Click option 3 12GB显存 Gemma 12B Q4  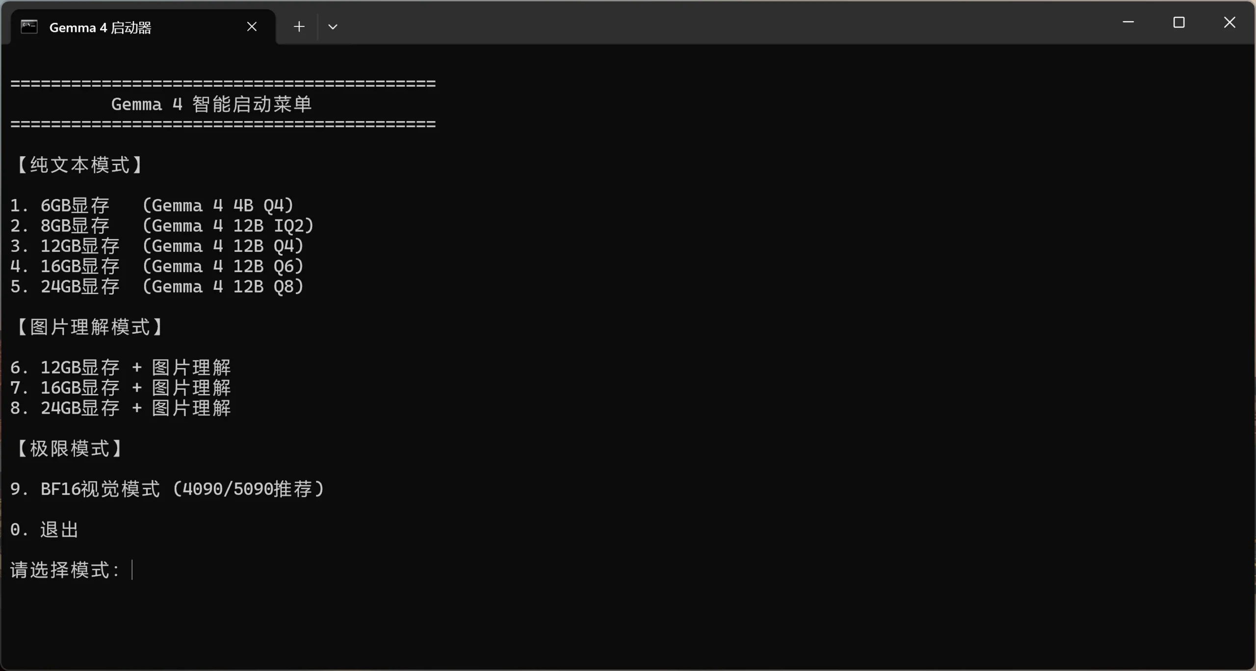(x=157, y=246)
